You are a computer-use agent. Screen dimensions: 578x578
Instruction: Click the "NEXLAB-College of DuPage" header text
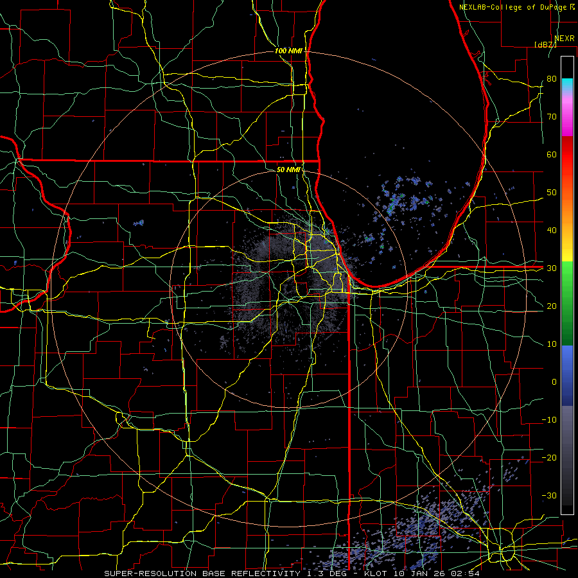tap(512, 7)
